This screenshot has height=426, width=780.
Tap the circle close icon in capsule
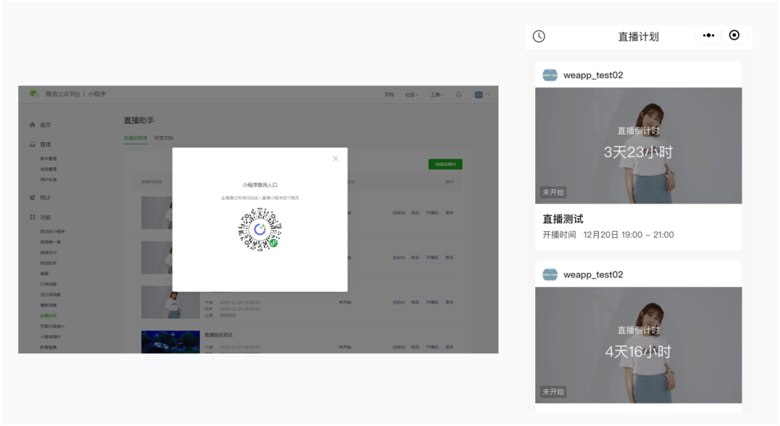734,35
